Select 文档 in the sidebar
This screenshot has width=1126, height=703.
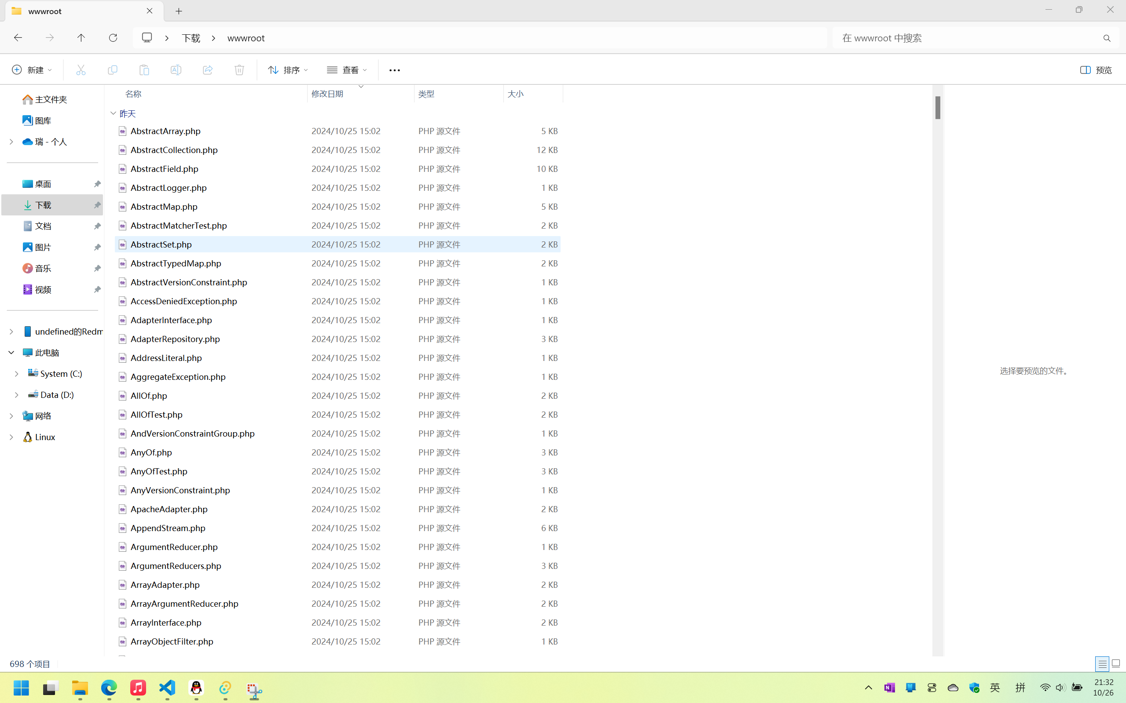tap(43, 226)
